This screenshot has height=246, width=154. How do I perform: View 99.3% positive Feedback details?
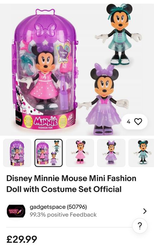click(x=63, y=214)
